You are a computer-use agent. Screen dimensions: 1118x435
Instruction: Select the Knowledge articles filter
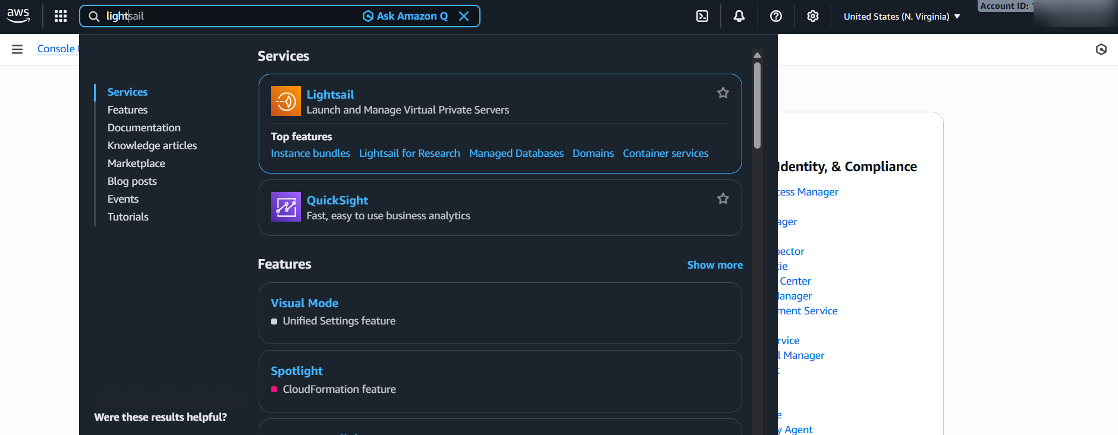point(152,146)
